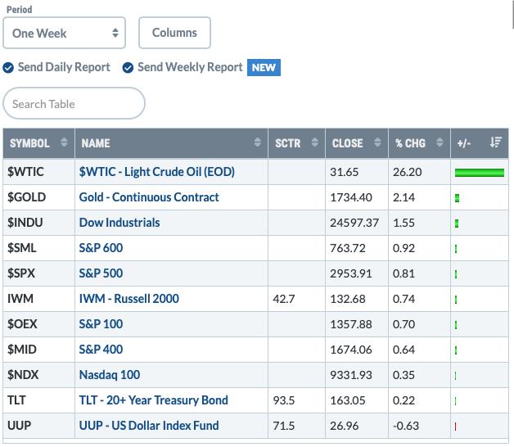Select the UUP symbol cell

click(39, 426)
